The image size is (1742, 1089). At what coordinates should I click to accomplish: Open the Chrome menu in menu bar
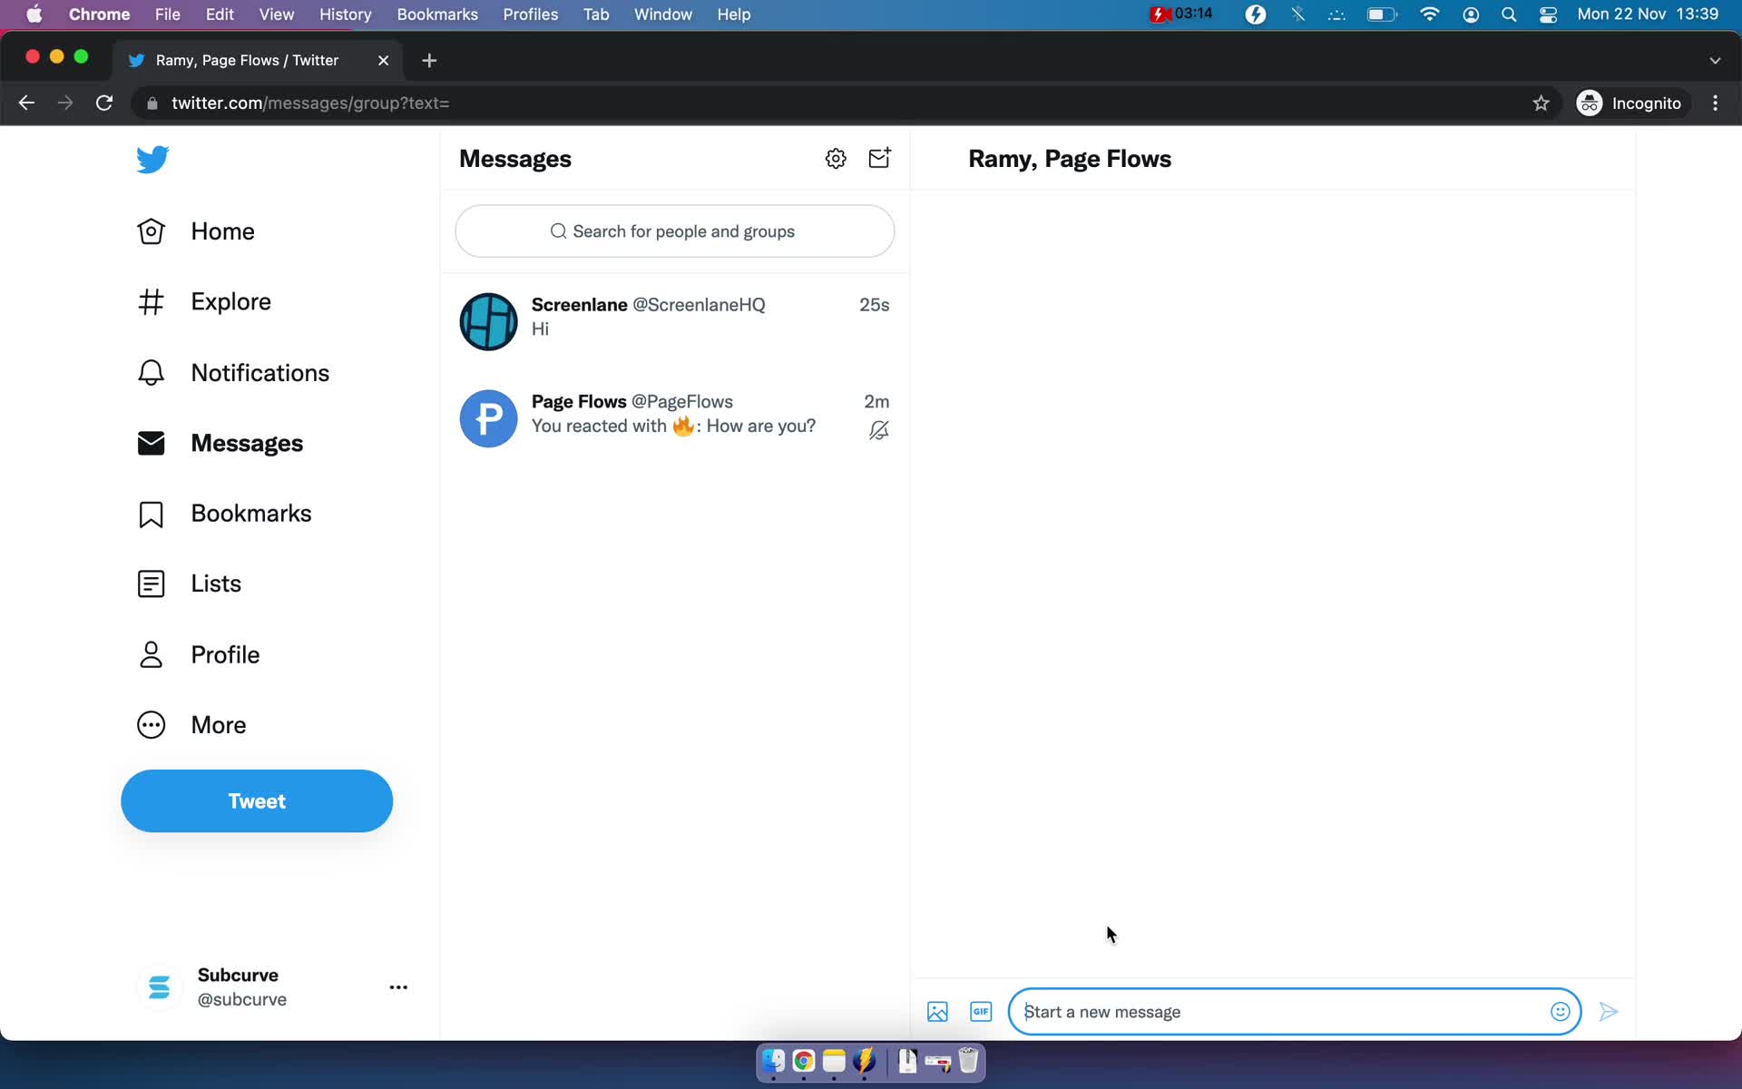tap(99, 15)
